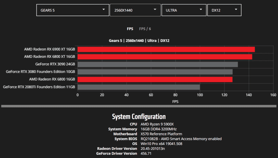Open the ULTRA quality preset dropdown

[184, 10]
